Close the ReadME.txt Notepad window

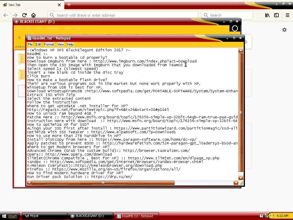[240, 38]
